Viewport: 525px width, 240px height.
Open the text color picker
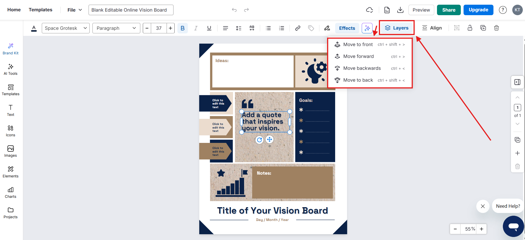pos(34,28)
